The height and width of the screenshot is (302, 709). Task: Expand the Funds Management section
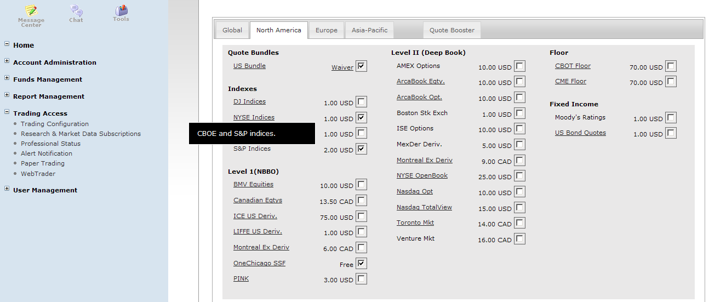[x=7, y=78]
